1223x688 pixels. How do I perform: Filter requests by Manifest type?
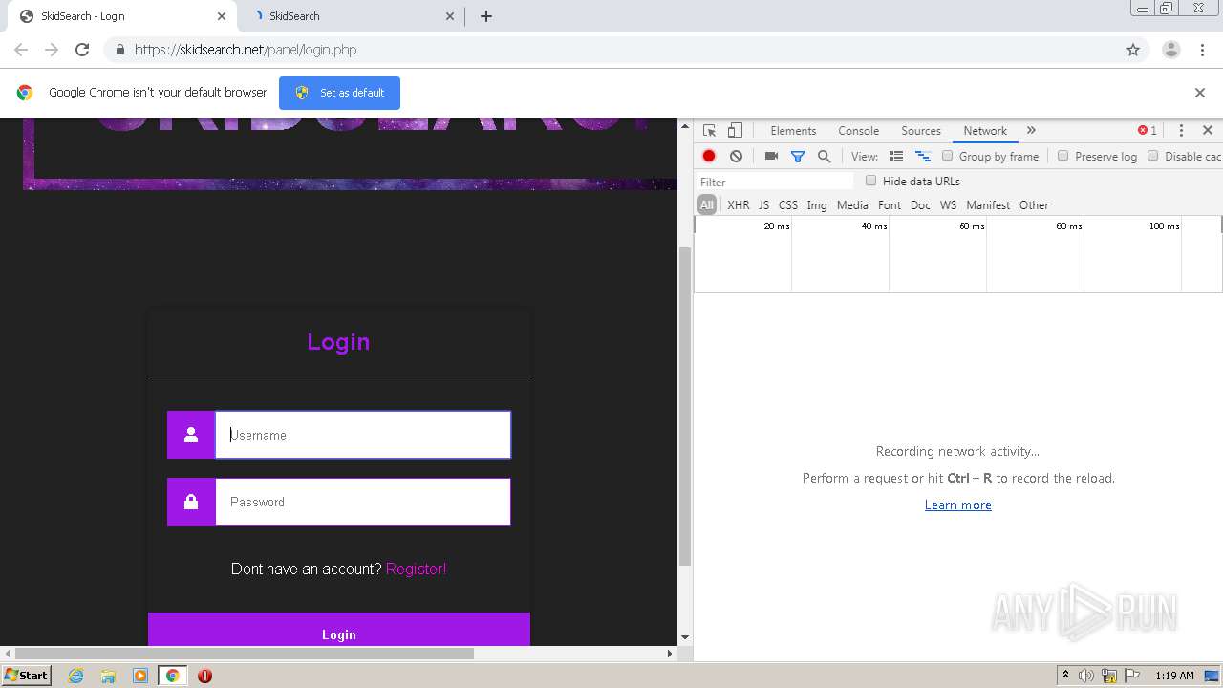click(x=988, y=205)
